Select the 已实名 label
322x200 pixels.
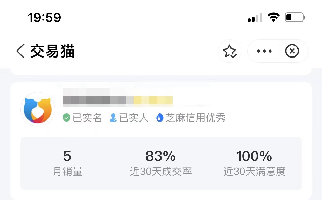(87, 118)
